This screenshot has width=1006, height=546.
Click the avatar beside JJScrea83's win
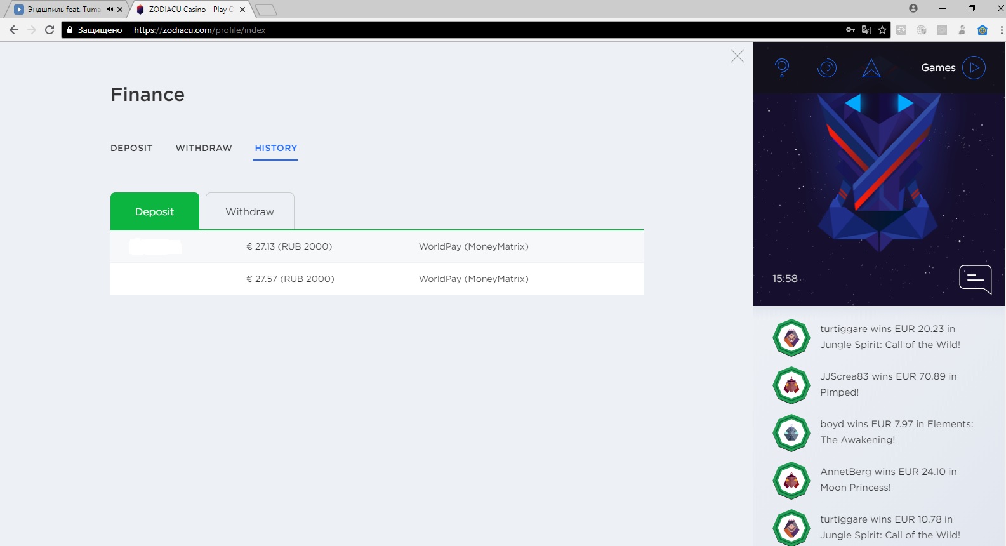point(791,385)
